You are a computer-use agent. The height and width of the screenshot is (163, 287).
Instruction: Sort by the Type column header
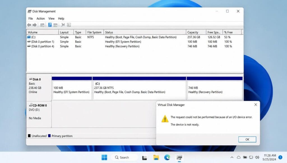coord(80,32)
